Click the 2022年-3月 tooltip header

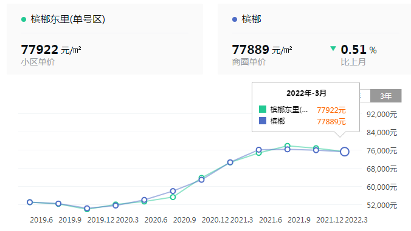pos(306,93)
